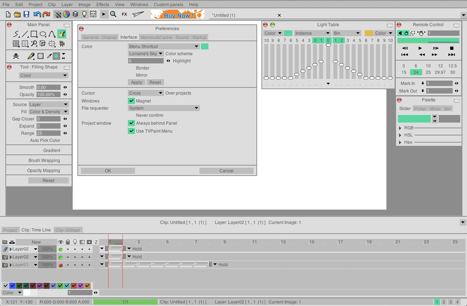Toggle the Over projects cursor option
Image resolution: width=467 pixels, height=306 pixels.
point(178,93)
